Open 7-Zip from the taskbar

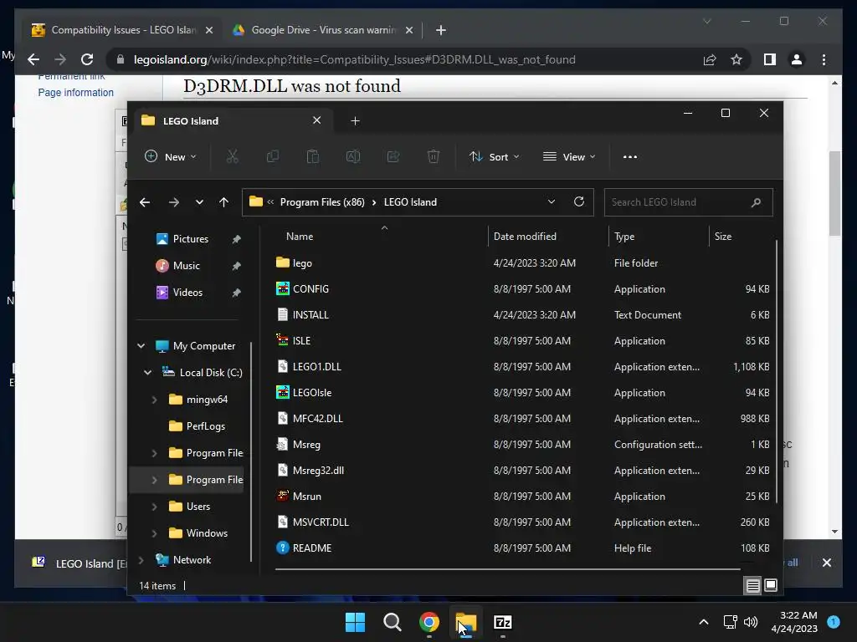pos(503,622)
